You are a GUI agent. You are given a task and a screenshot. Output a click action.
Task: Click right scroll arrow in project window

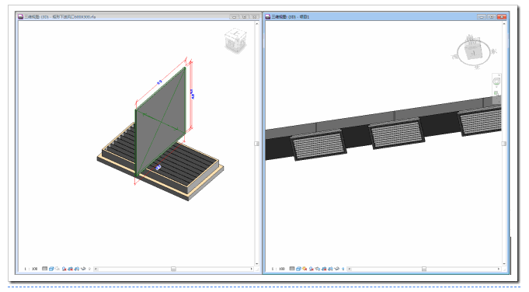[x=499, y=269]
